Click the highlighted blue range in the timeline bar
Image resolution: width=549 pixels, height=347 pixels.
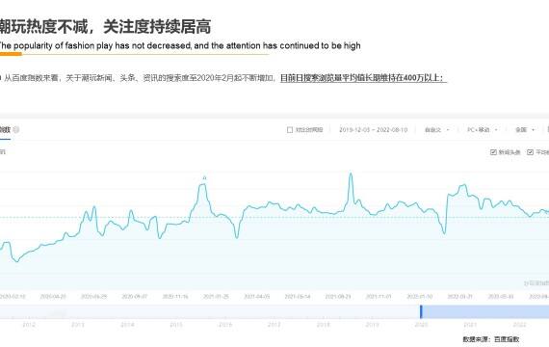click(485, 311)
